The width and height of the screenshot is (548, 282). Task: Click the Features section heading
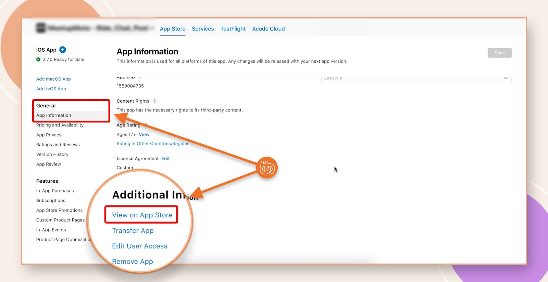pyautogui.click(x=47, y=181)
